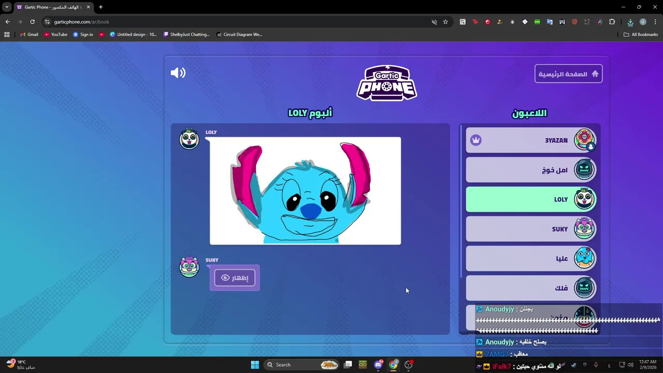Click the crown host icon on 3YAZAN's row
The image size is (663, 373).
click(x=476, y=140)
